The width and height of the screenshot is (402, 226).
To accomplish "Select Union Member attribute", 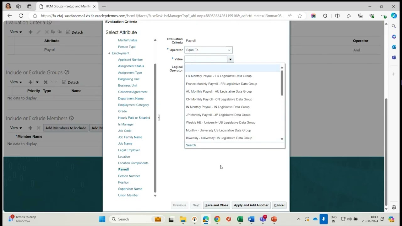I will (128, 195).
